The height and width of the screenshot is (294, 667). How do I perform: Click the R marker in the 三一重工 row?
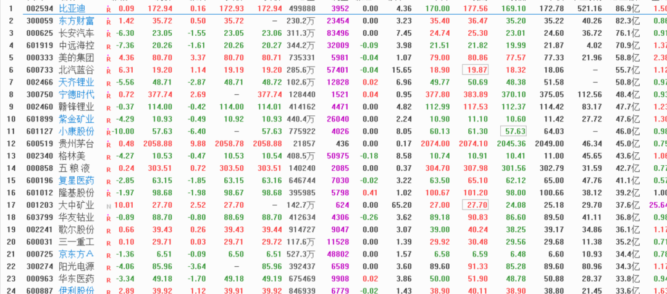[109, 243]
